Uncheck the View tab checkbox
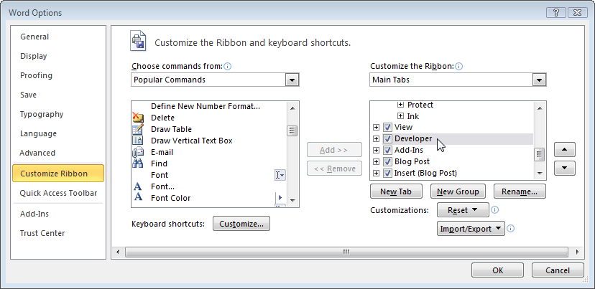The image size is (595, 289). (x=387, y=127)
